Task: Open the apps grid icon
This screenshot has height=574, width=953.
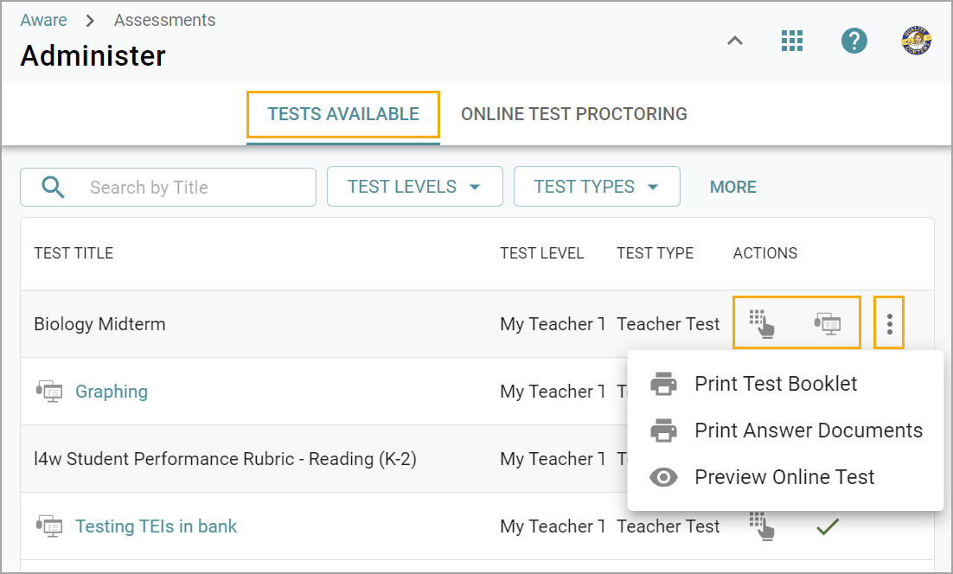Action: click(792, 41)
